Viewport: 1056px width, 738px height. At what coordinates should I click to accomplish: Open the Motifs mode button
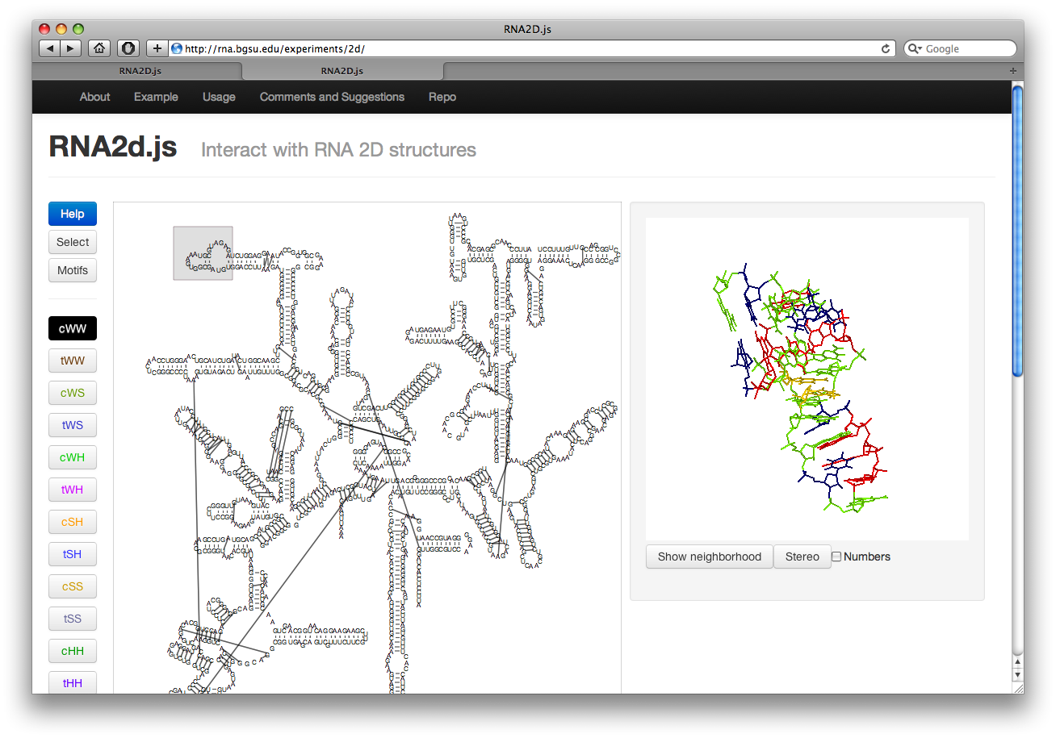[x=73, y=270]
